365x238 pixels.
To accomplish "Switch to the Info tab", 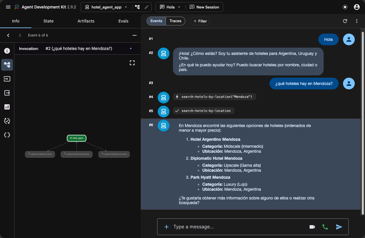I will tap(16, 21).
